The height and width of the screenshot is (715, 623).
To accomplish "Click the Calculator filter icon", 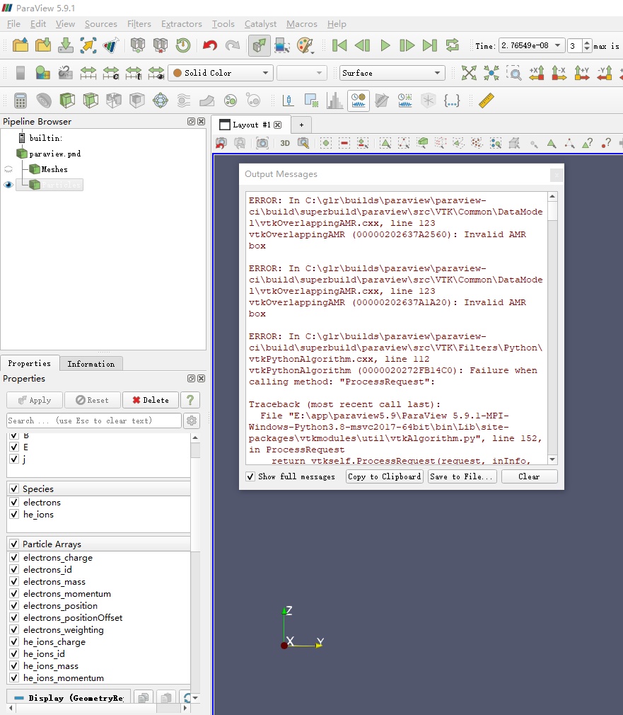I will click(20, 101).
